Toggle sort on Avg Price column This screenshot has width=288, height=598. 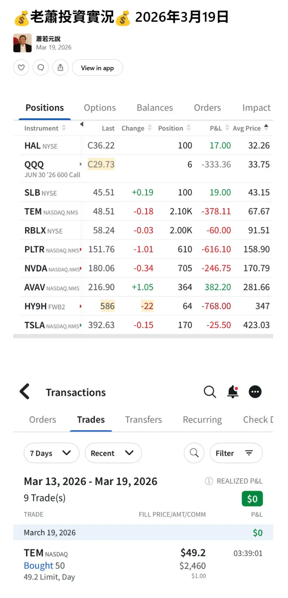(x=250, y=128)
